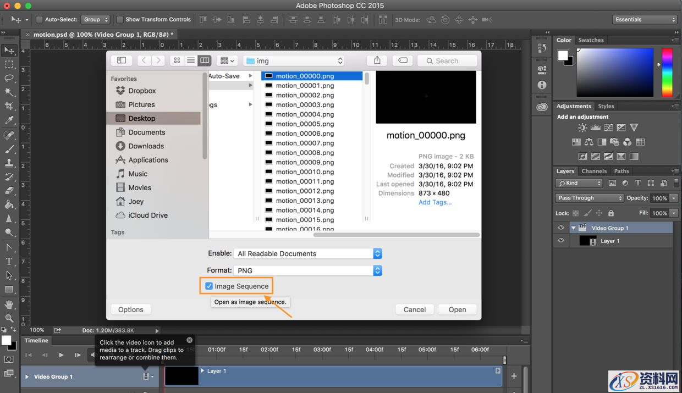
Task: Select motion_00005.png in file list
Action: coord(305,124)
